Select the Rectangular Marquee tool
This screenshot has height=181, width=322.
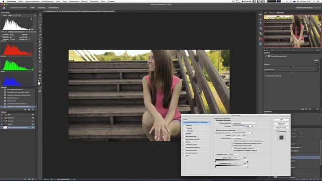tap(40, 18)
